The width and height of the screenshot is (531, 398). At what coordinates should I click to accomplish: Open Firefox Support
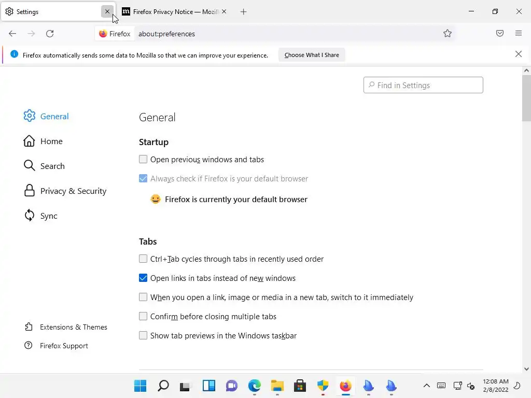(x=56, y=346)
